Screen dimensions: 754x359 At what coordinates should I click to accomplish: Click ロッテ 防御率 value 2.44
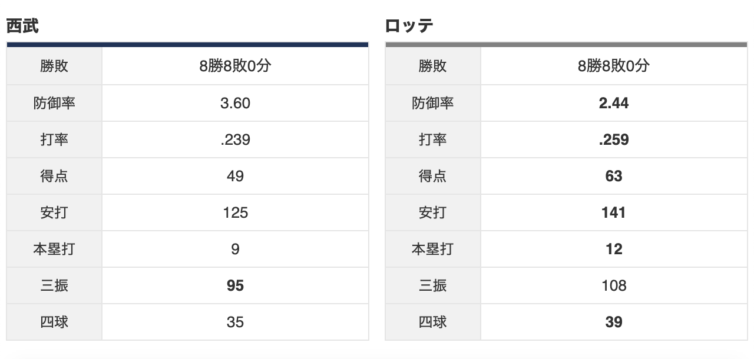click(614, 103)
